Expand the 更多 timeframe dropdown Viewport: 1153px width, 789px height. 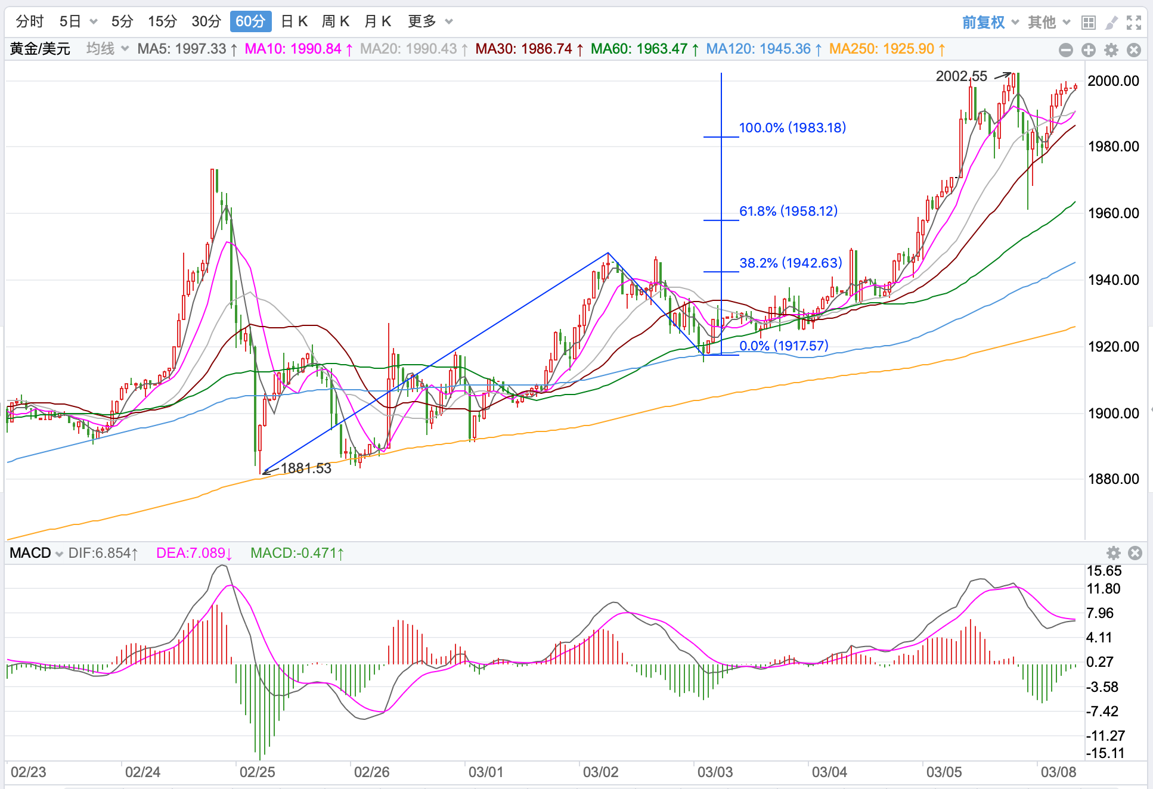point(430,21)
